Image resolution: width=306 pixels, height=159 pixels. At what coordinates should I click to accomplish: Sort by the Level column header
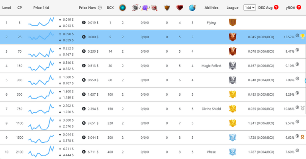click(6, 8)
